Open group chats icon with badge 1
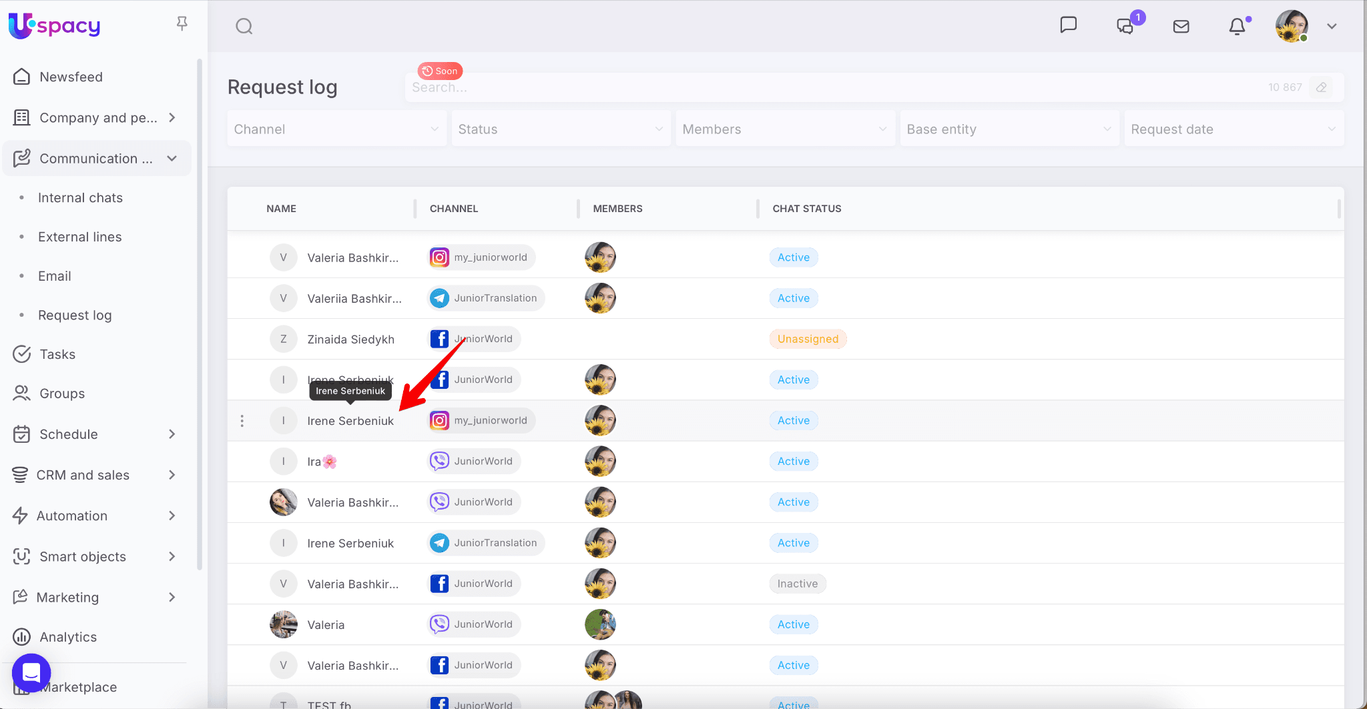This screenshot has height=709, width=1367. [x=1125, y=26]
